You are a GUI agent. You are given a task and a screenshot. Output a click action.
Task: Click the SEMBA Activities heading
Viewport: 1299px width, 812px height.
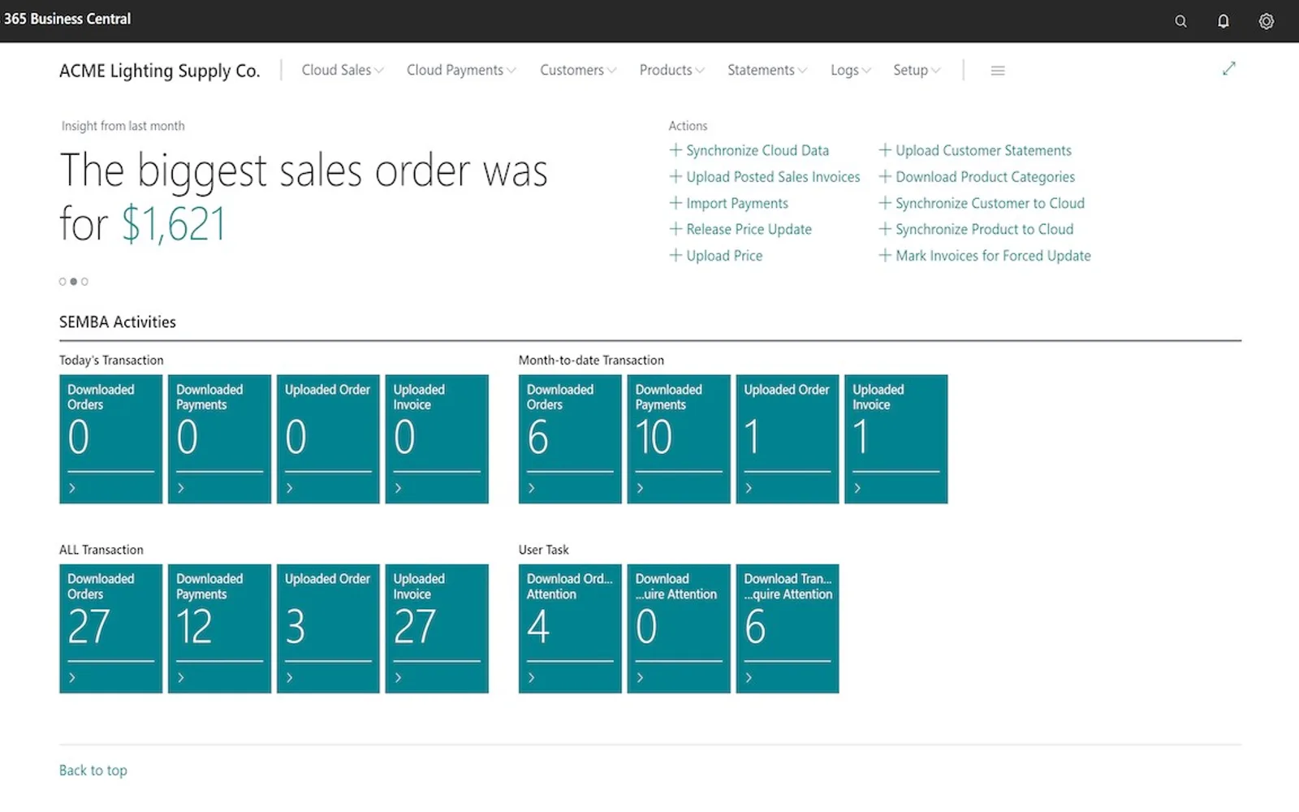click(117, 322)
